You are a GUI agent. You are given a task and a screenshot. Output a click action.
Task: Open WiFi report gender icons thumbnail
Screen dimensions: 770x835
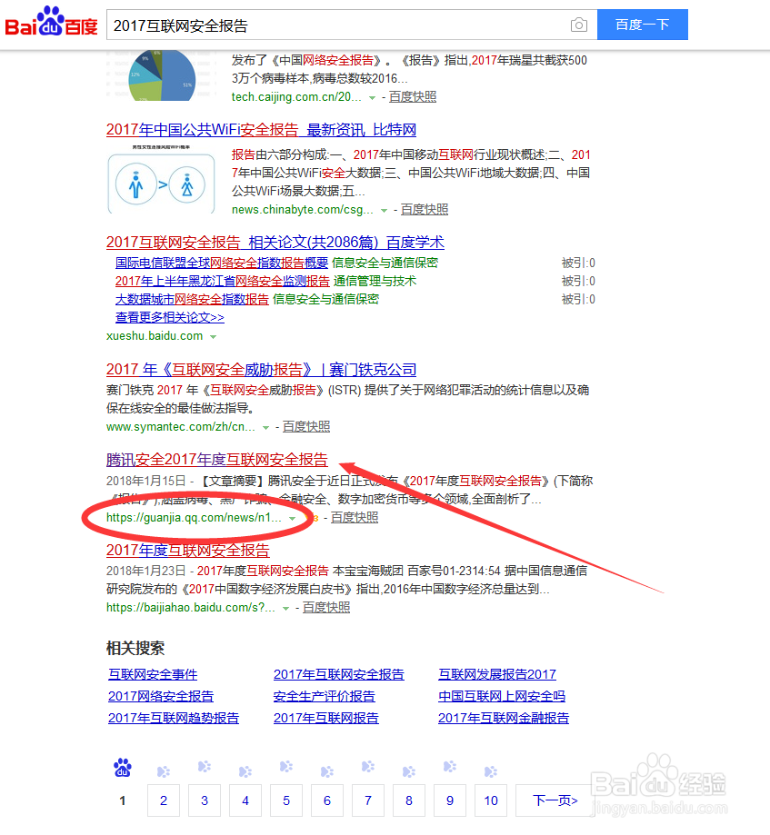[161, 178]
